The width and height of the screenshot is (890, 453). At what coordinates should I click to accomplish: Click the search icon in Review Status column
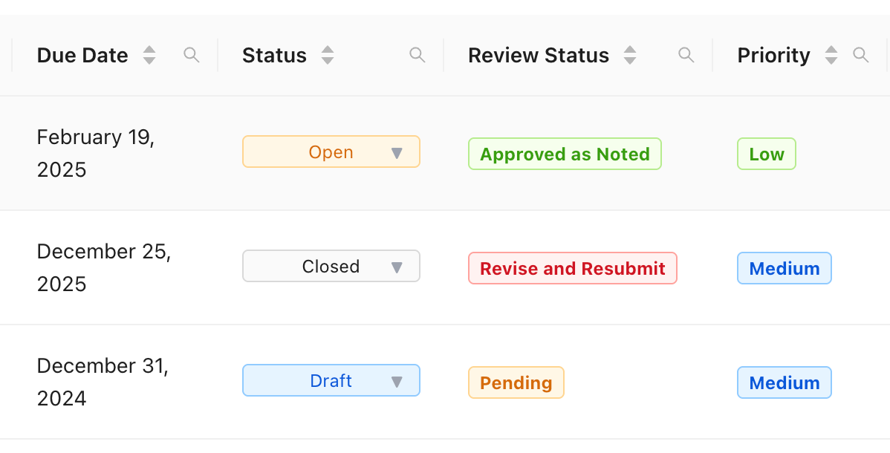click(x=686, y=54)
